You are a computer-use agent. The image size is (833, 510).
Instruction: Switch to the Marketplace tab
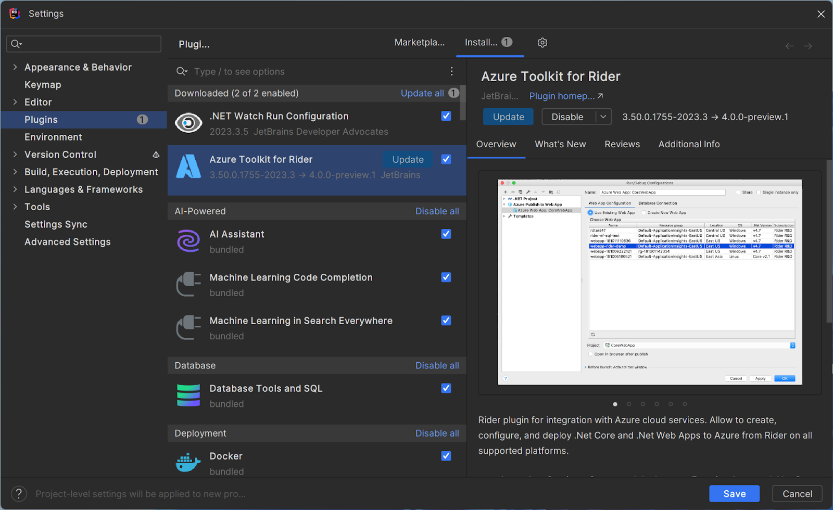(419, 43)
